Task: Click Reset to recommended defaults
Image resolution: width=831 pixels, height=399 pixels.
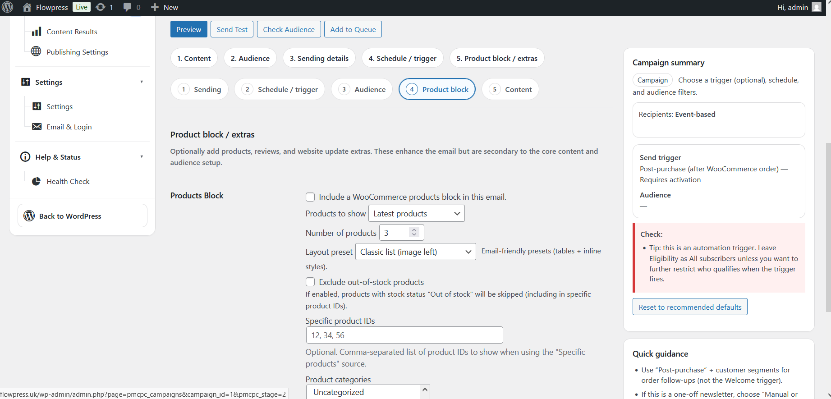Action: [690, 307]
